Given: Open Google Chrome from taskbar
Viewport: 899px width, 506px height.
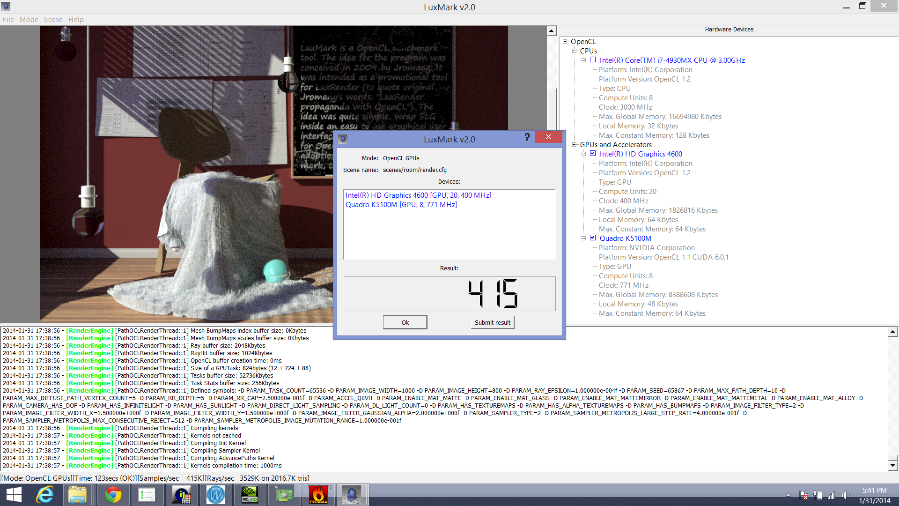Looking at the screenshot, I should coord(113,495).
